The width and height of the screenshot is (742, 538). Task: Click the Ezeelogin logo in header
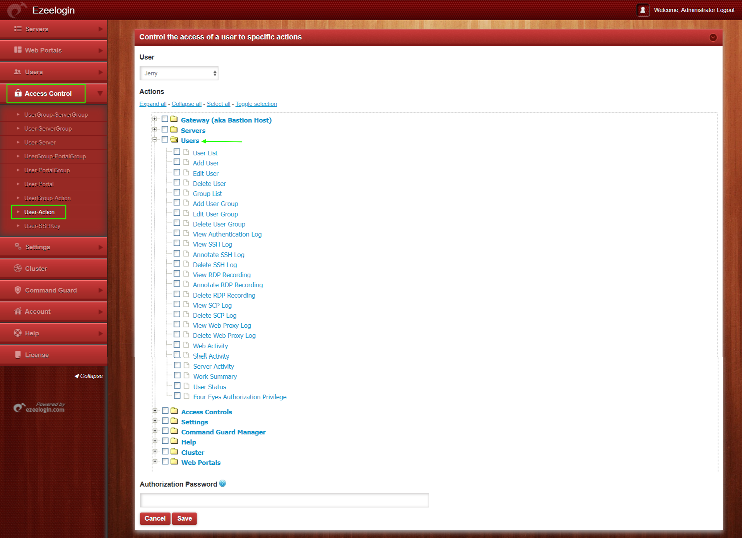click(x=17, y=10)
